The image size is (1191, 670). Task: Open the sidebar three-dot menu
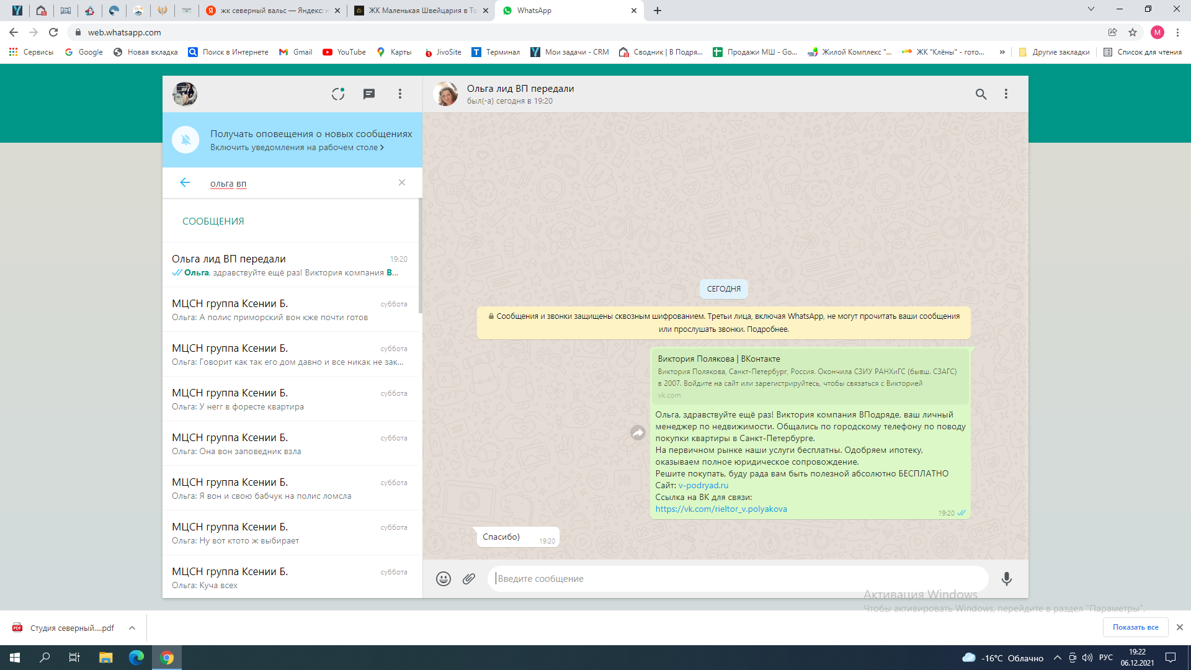400,94
